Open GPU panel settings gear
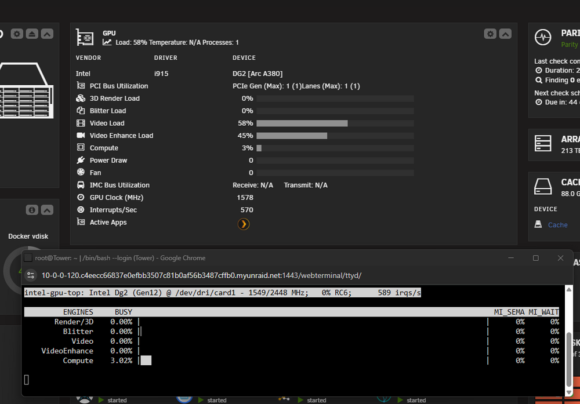The image size is (580, 404). click(490, 34)
